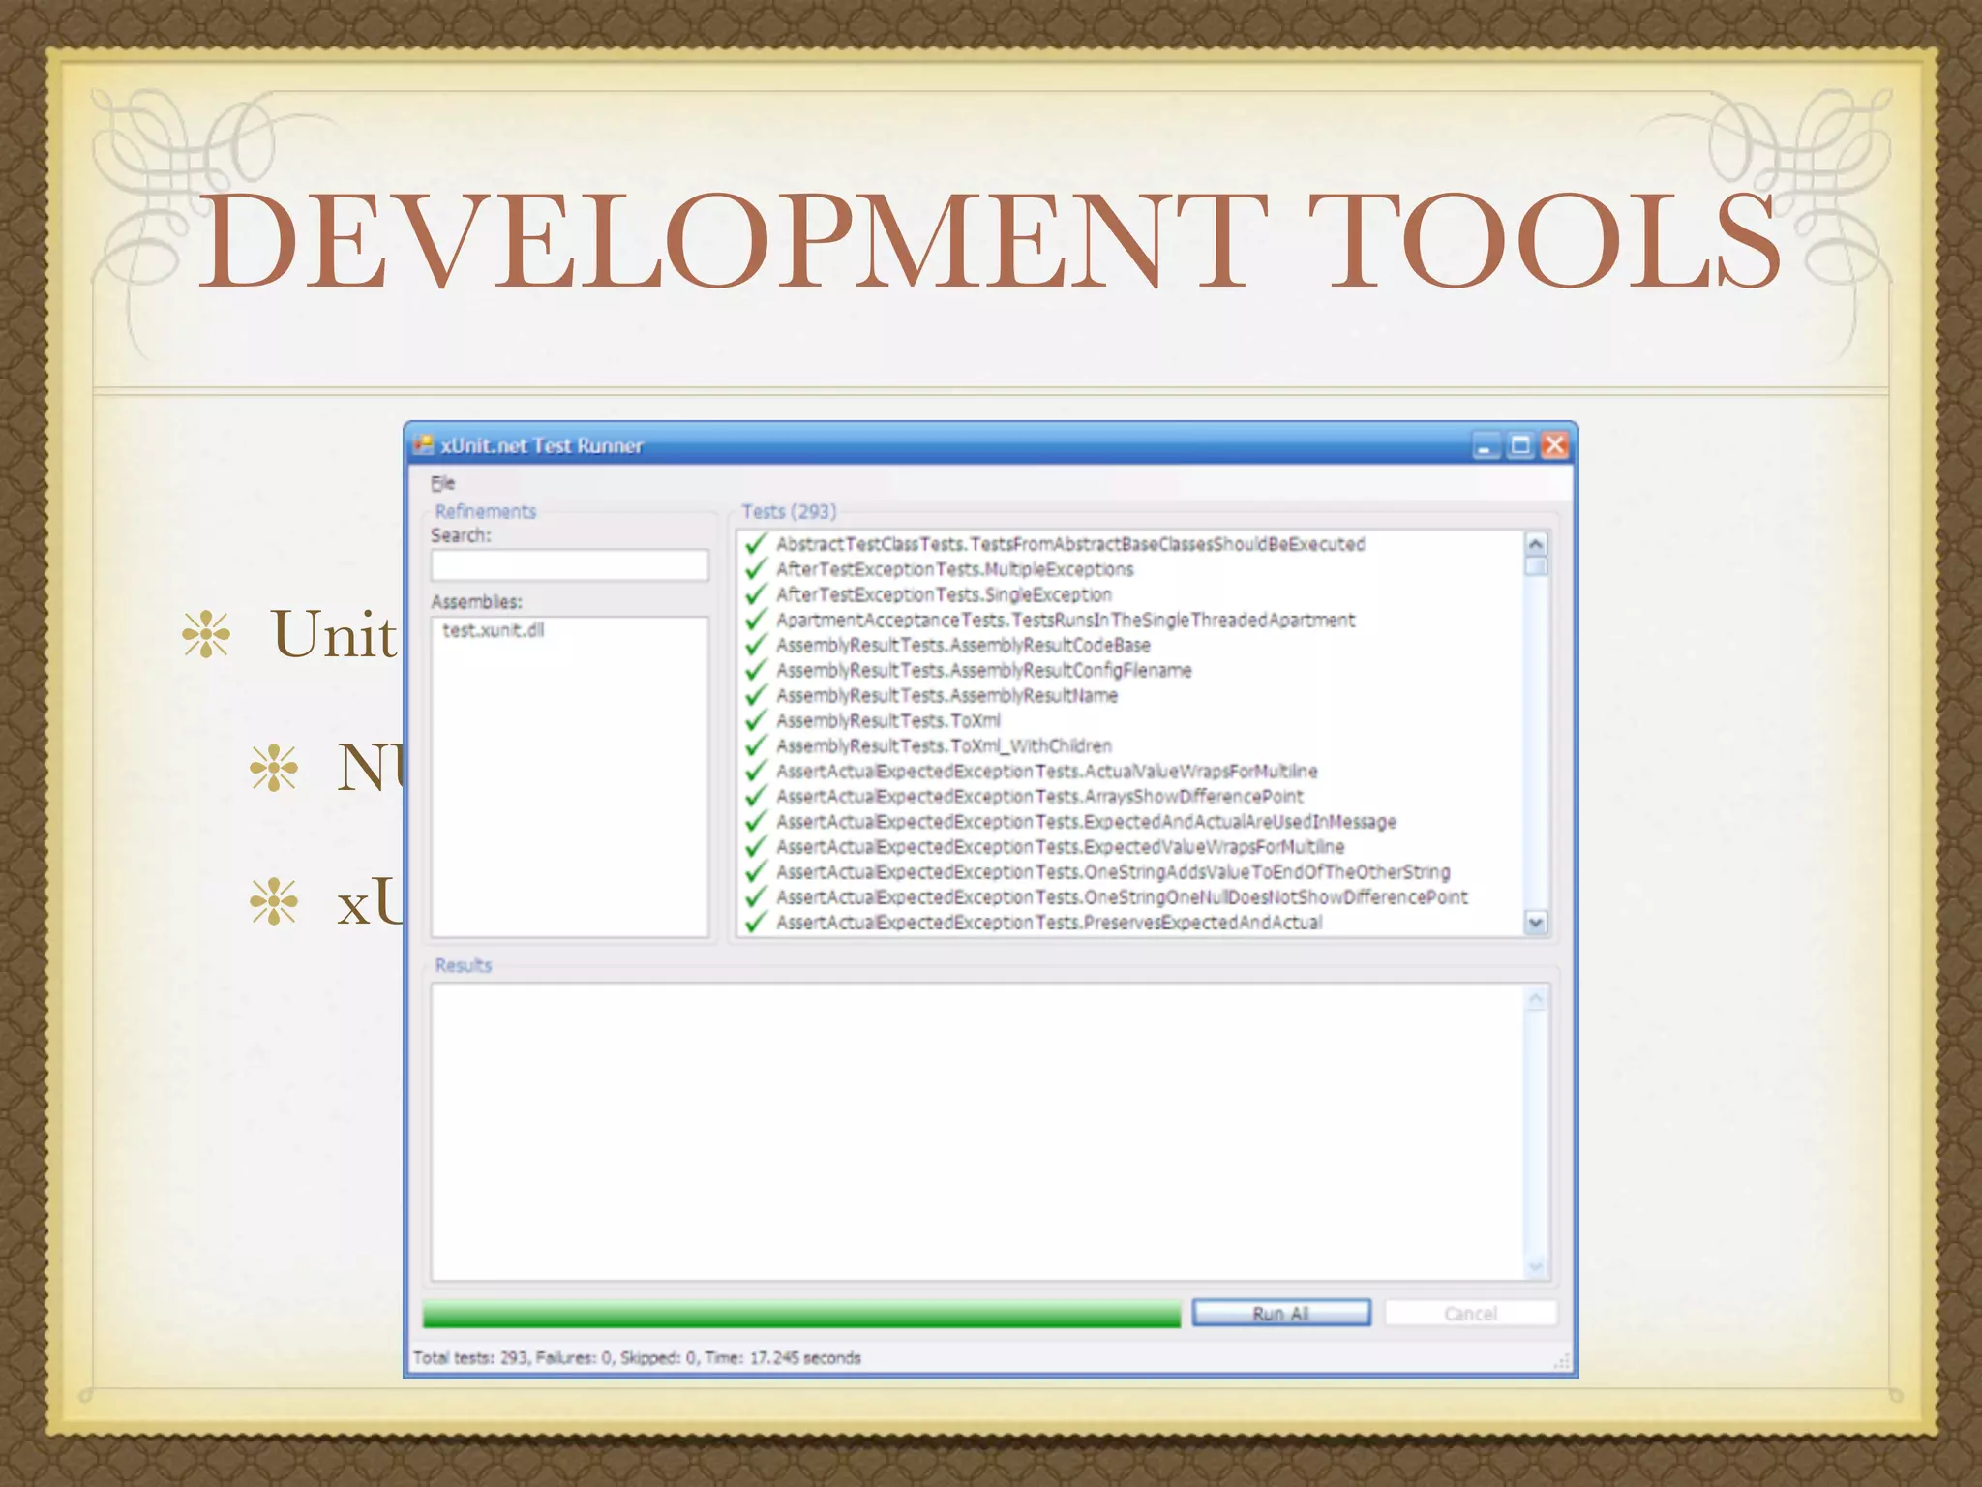Viewport: 1982px width, 1487px height.
Task: Click green checkmark beside AssemblyResultConfigFilename test
Action: [x=756, y=669]
